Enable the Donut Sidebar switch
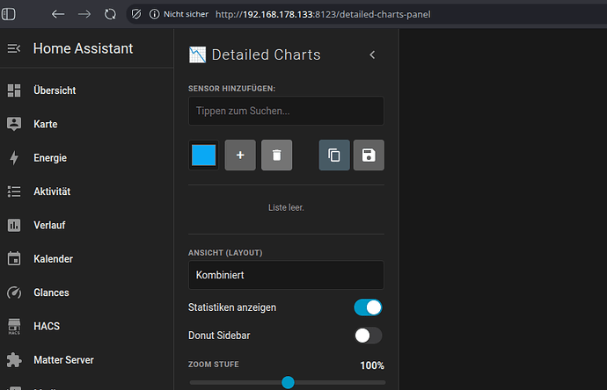607x390 pixels. 368,335
